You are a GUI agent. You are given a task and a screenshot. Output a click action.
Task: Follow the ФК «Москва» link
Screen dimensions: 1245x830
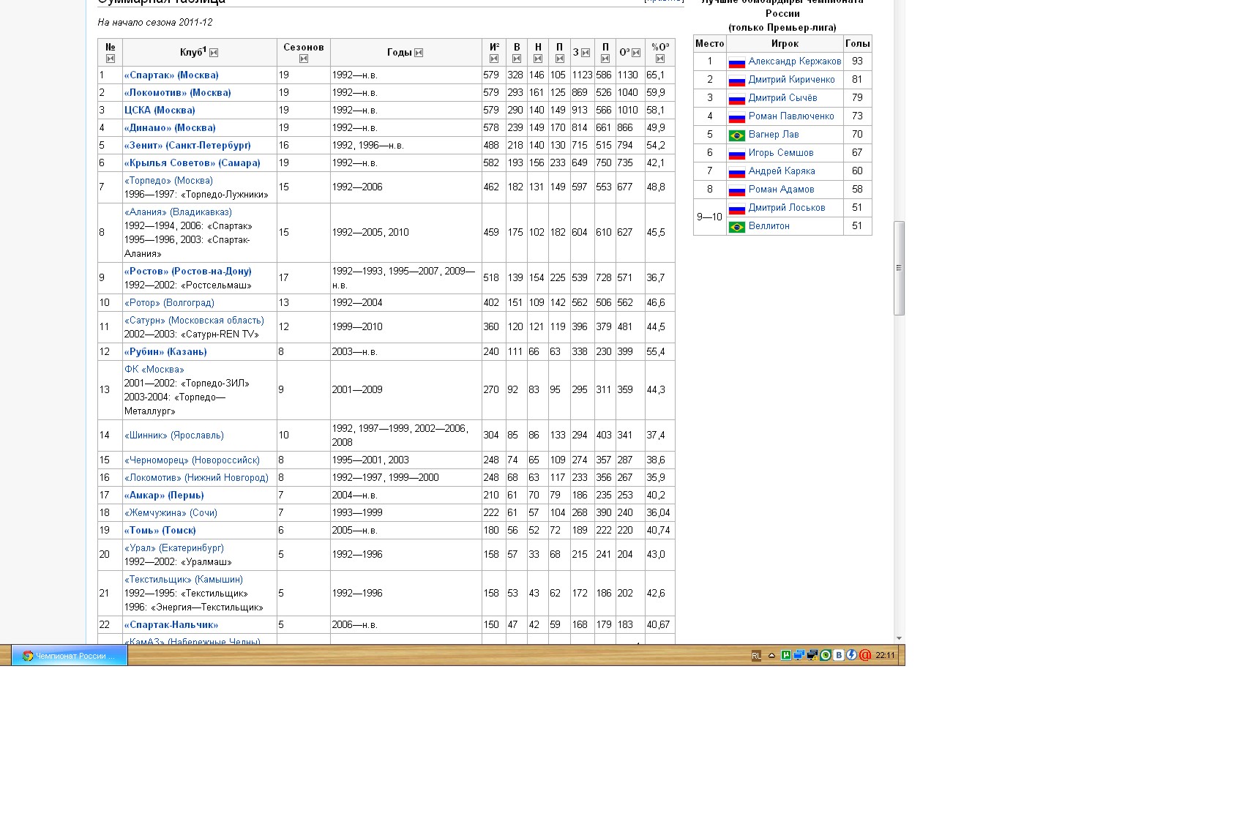click(154, 369)
